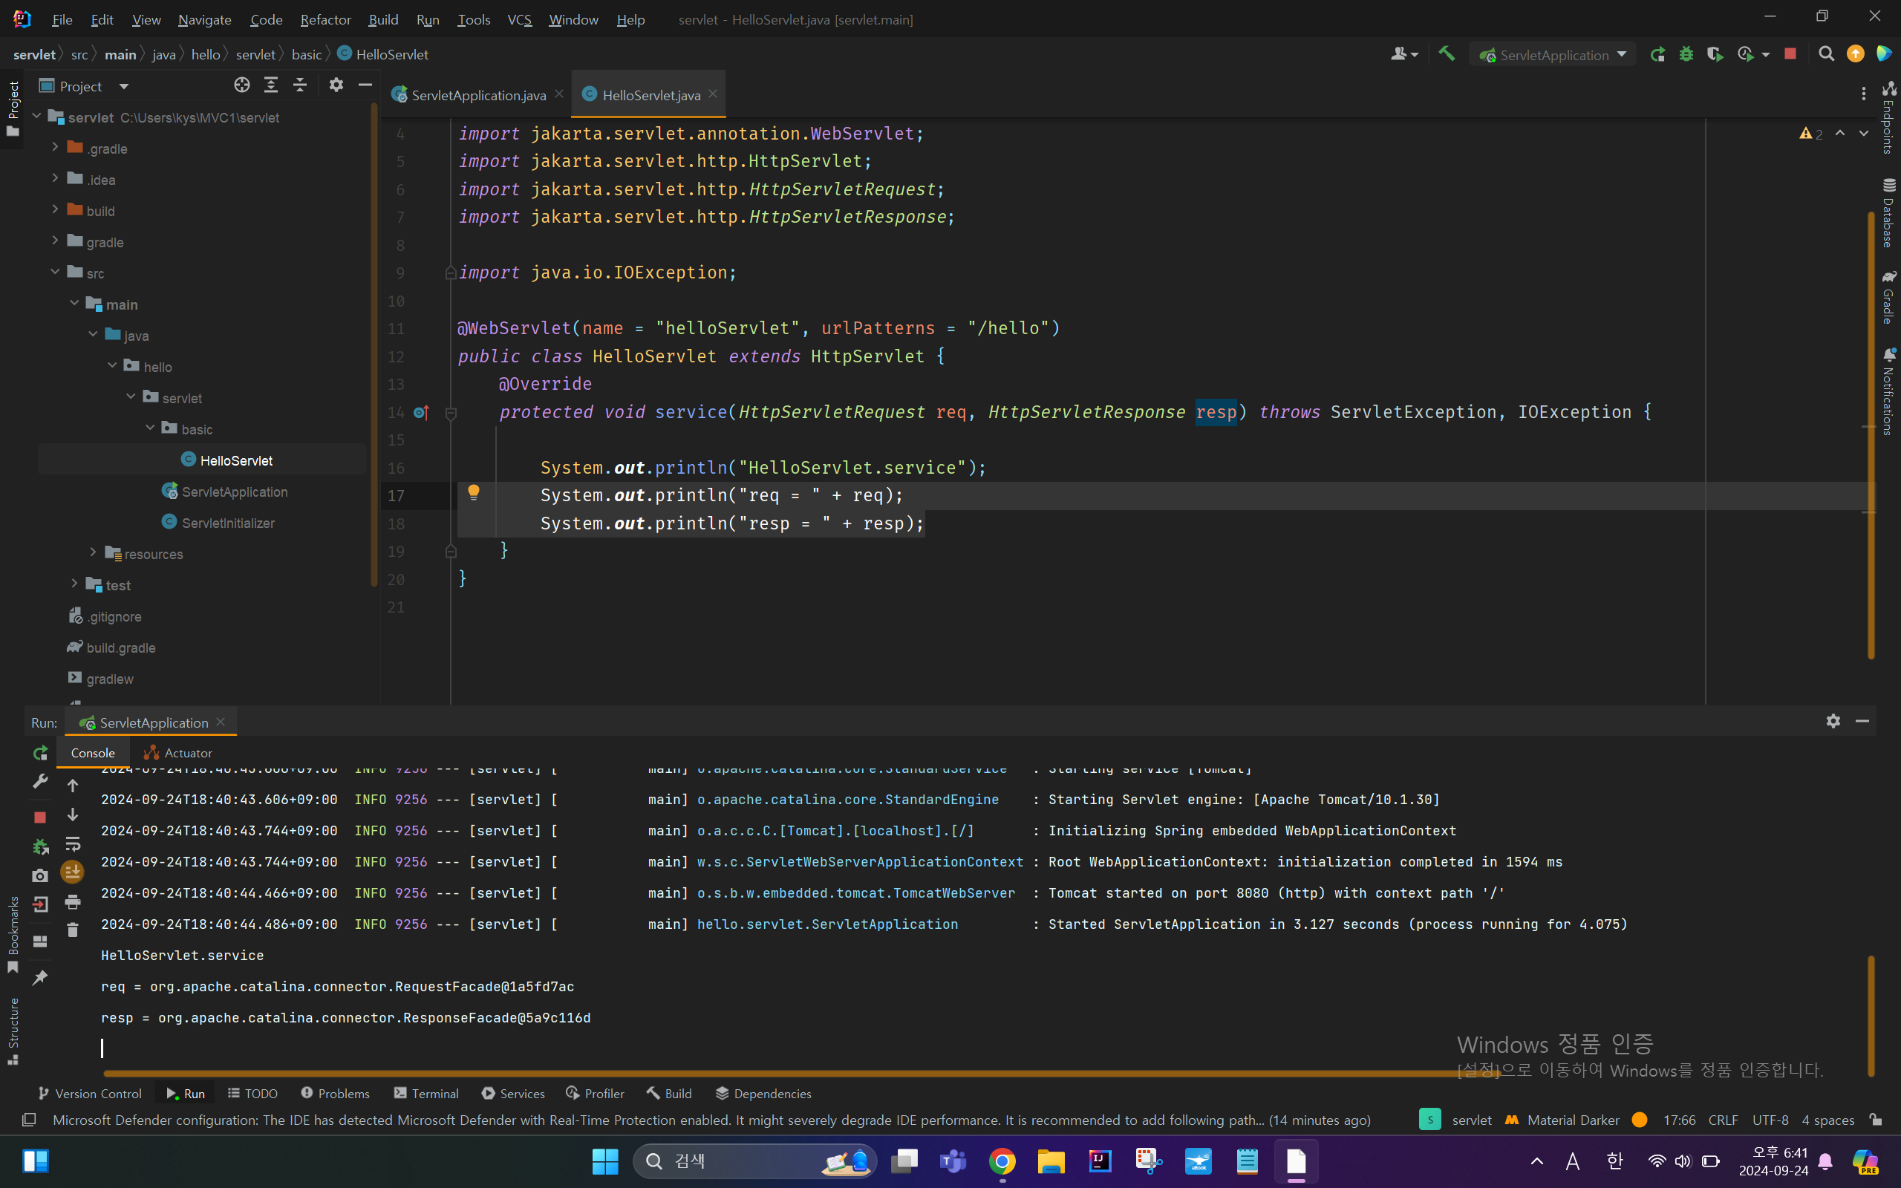Image resolution: width=1901 pixels, height=1188 pixels.
Task: Click the Clear All trash icon in console
Action: pos(73,930)
